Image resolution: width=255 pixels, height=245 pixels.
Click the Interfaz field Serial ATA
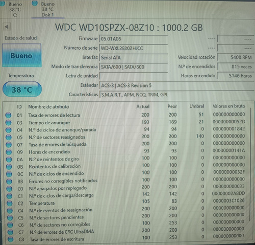click(134, 58)
